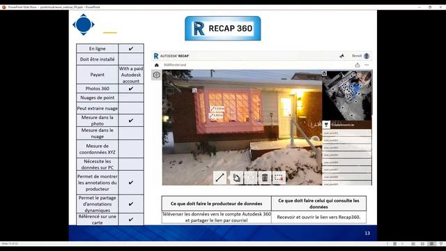Click 'Référencé sur une carte' cell
This screenshot has width=446, height=251.
coord(98,220)
